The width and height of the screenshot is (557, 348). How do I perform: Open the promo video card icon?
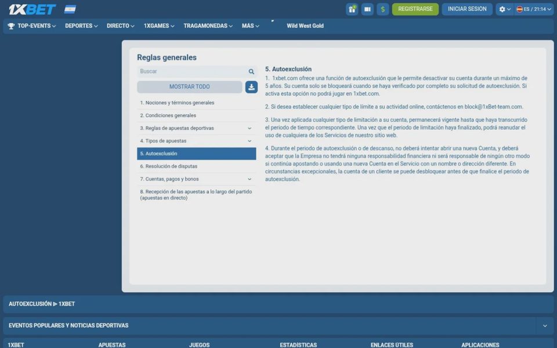(367, 9)
